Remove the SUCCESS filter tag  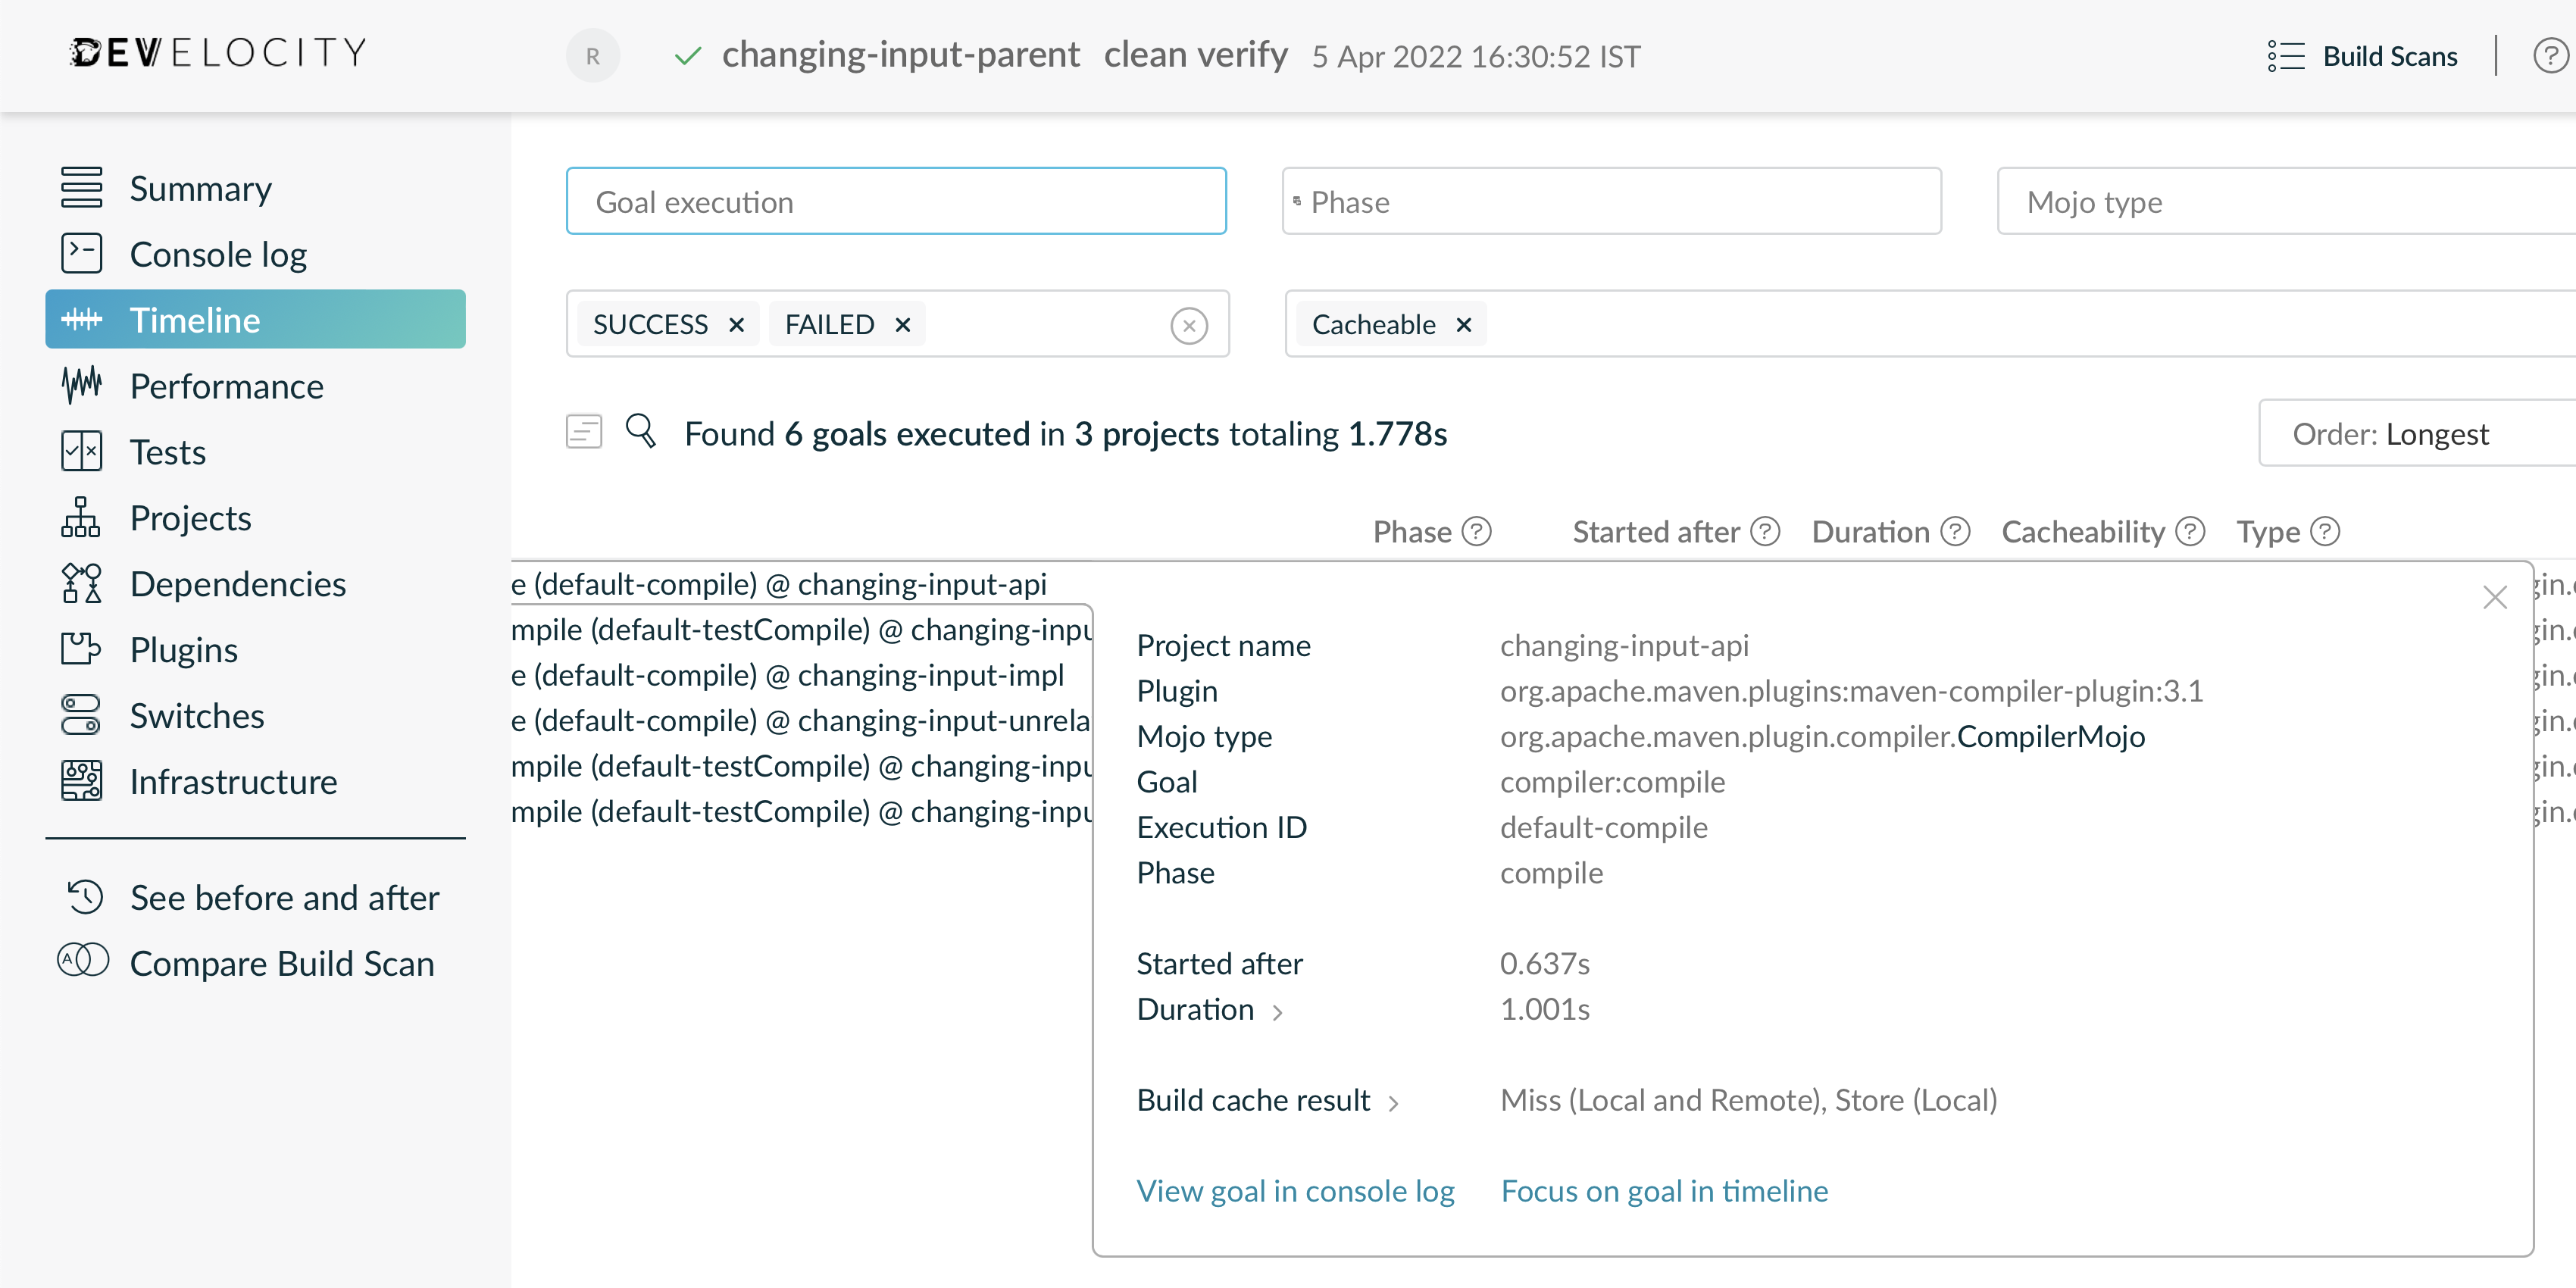click(x=737, y=325)
